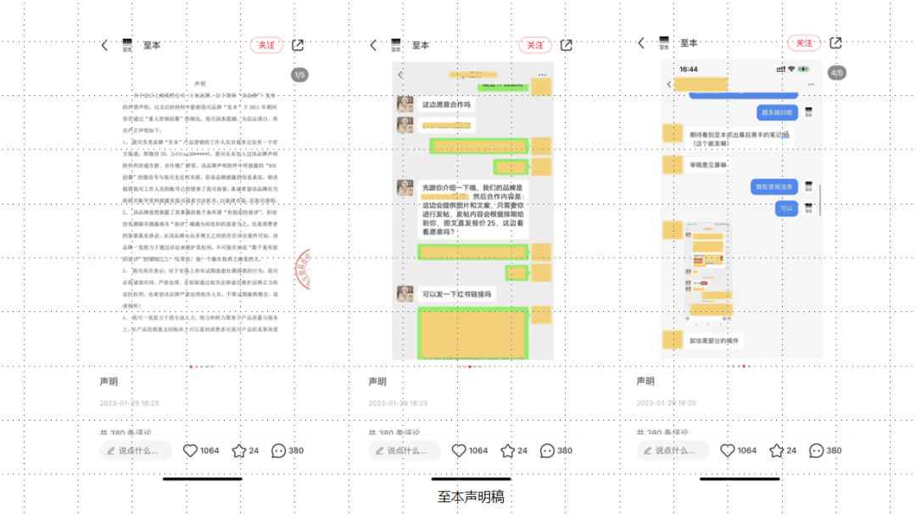
Task: Tap the Wi-Fi icon in the 16:44 status bar
Action: click(791, 69)
